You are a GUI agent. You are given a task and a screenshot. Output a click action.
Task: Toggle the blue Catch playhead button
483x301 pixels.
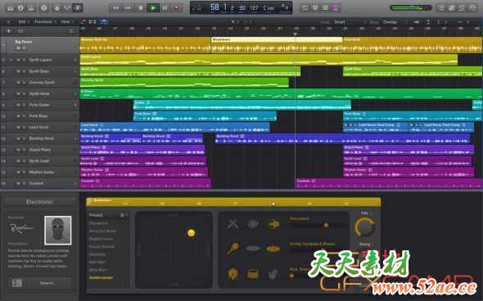(x=104, y=22)
